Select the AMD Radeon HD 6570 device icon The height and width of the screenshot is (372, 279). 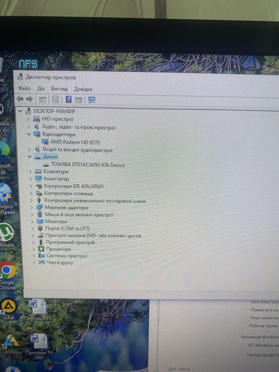(45, 142)
